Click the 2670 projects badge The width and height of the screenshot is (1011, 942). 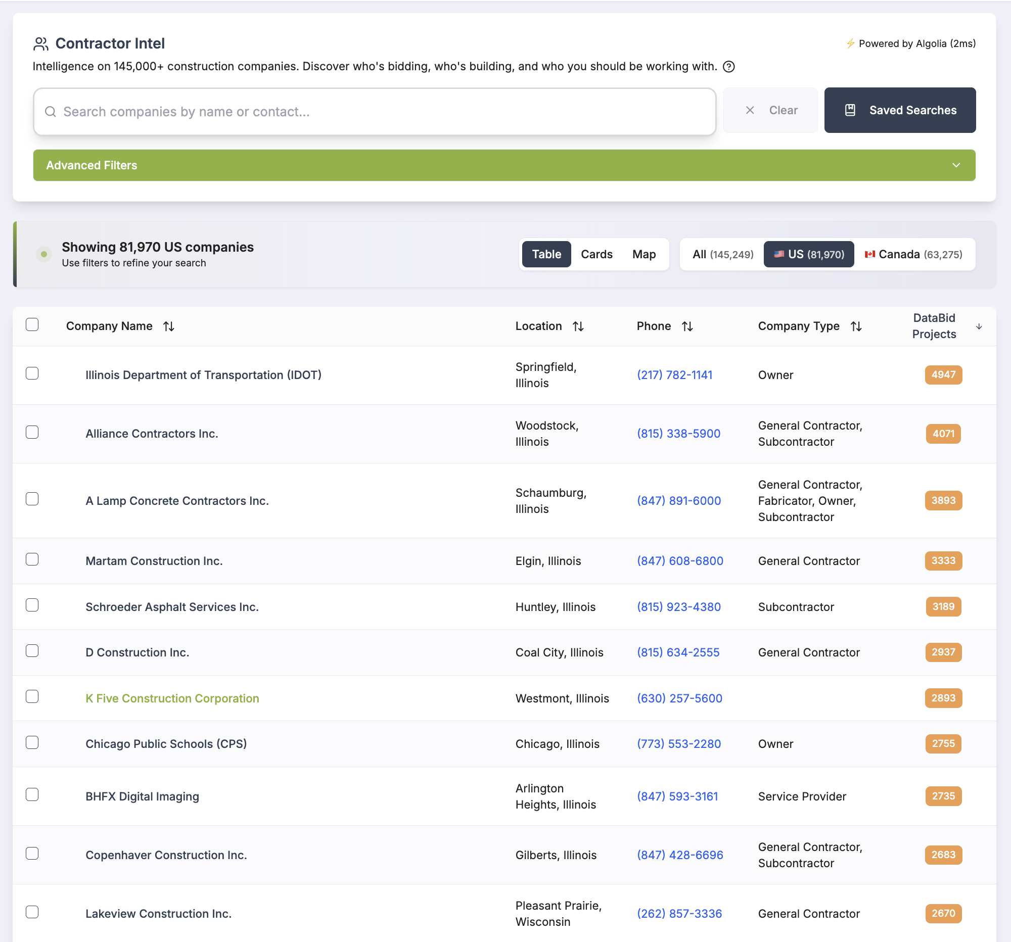point(943,914)
